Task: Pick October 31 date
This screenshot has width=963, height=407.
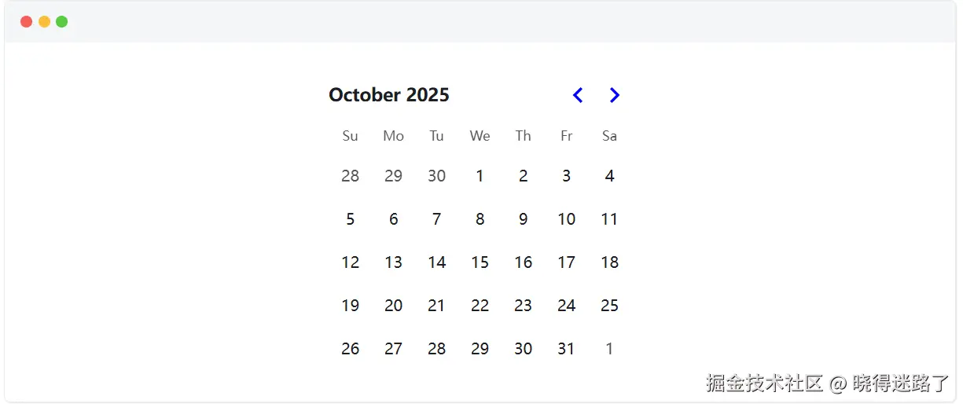Action: 566,349
